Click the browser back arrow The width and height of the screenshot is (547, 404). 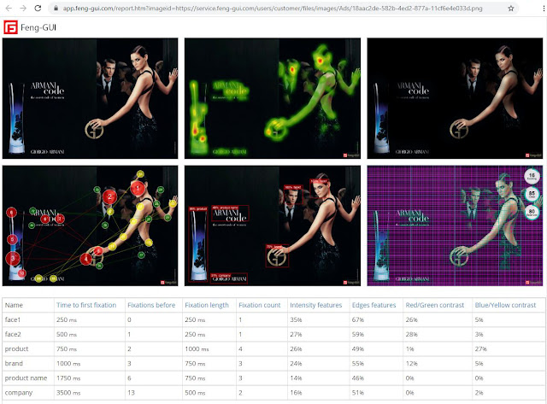click(x=9, y=8)
